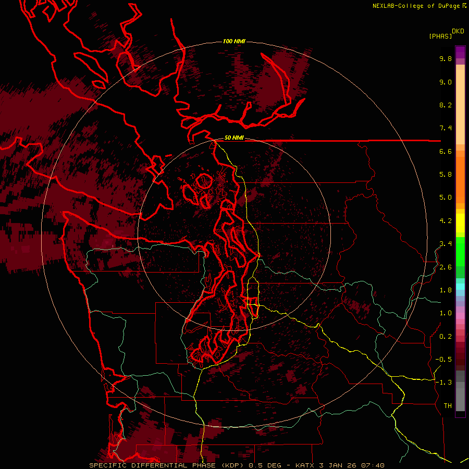Click the DKD label above the color bar

pyautogui.click(x=458, y=31)
